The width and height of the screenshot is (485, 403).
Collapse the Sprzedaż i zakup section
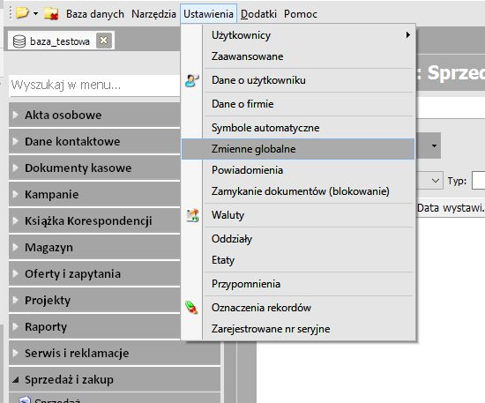(115, 379)
